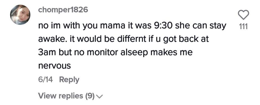Image resolution: width=260 pixels, height=105 pixels.
Task: Click the chevron next to View replies
Action: click(99, 96)
